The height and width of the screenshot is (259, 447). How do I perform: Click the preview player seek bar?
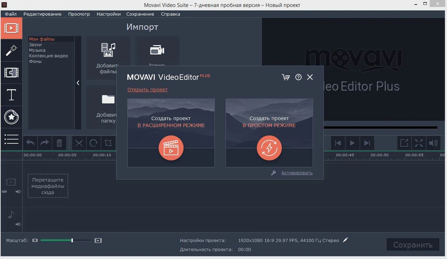click(380, 127)
